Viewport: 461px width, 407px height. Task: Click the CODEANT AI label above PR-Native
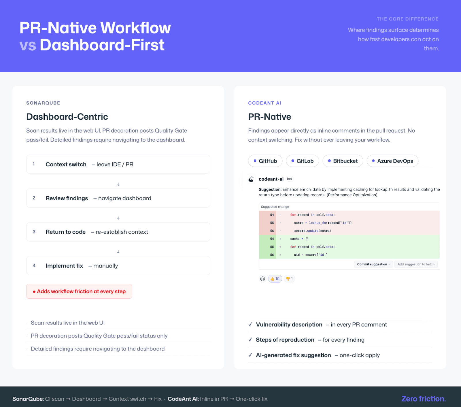click(265, 103)
